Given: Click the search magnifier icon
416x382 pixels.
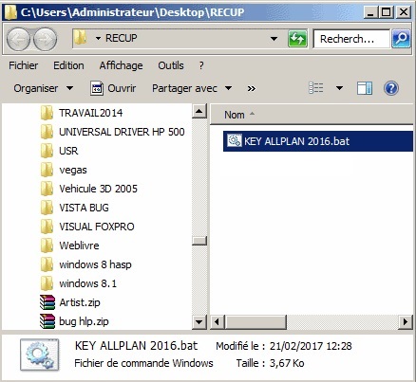Looking at the screenshot, I should tap(401, 39).
